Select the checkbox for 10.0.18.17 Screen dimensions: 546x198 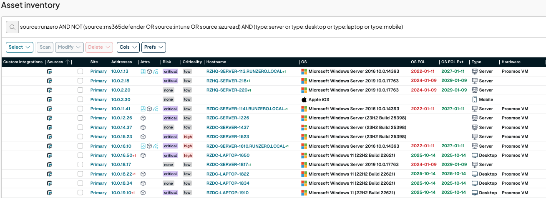(81, 165)
